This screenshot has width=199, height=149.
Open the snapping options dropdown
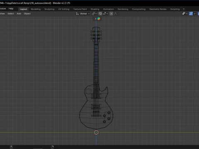point(105,14)
